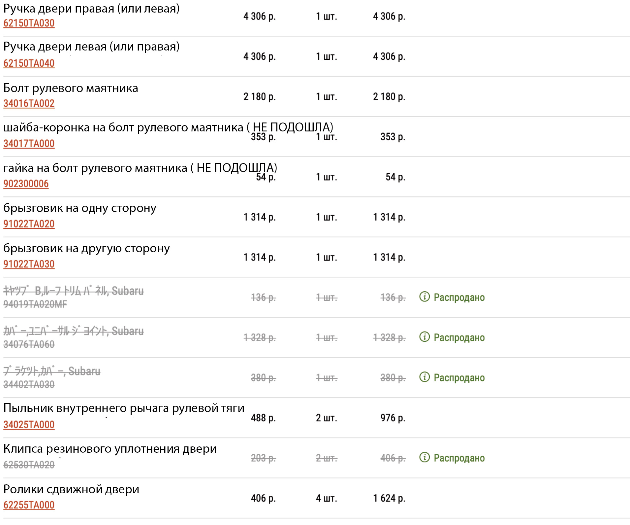Click info icon on sold-out 34076TA060 row
Viewport: 630px width, 525px height.
point(424,337)
